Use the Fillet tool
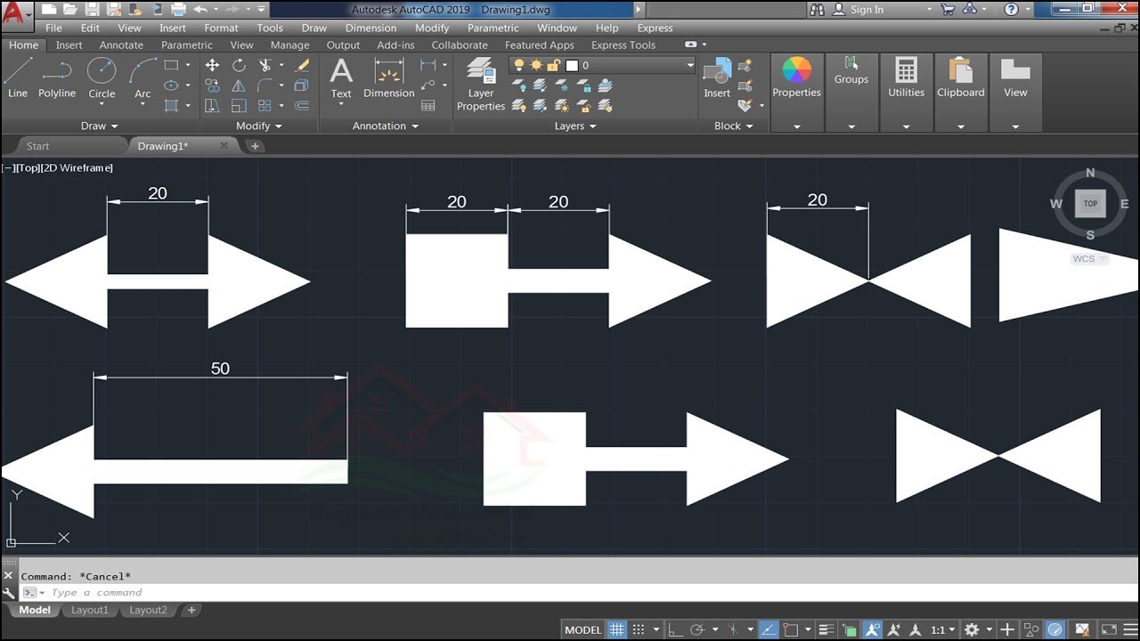Viewport: 1140px width, 641px height. 265,85
